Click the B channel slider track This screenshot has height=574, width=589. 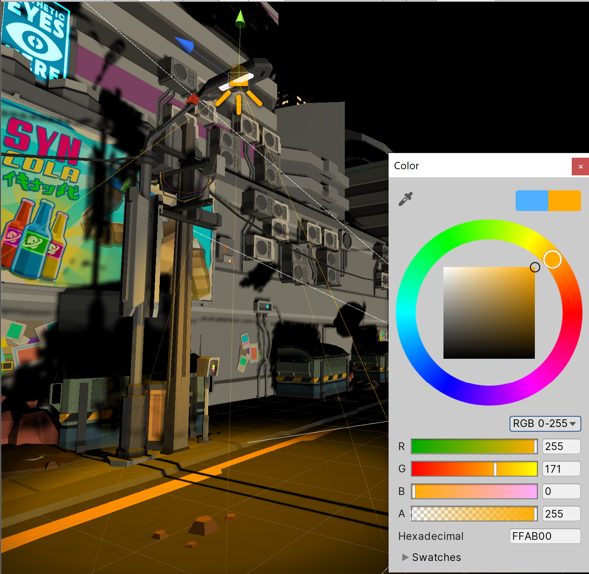pos(474,492)
